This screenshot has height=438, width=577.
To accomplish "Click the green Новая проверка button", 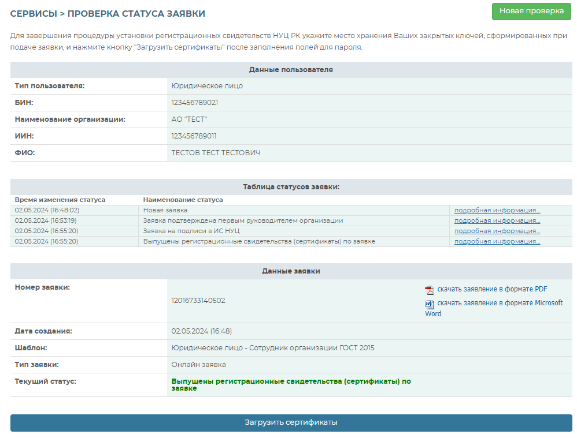I will tap(531, 11).
